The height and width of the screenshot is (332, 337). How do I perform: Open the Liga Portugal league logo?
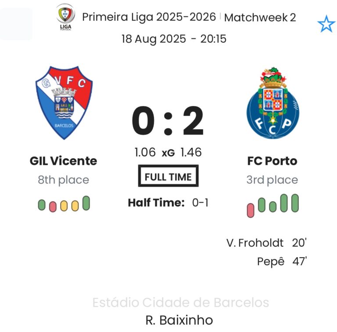pos(65,17)
